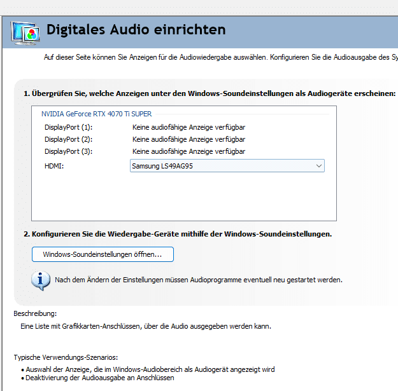398x391 pixels.
Task: Click DisplayPort (3) 'Keine audiofähige Anzeige verfügbar' text
Action: [189, 151]
